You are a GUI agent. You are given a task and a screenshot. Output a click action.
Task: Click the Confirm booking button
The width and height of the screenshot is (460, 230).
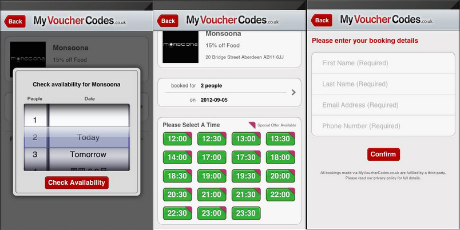coord(383,154)
